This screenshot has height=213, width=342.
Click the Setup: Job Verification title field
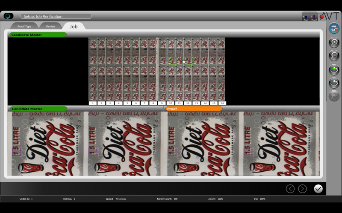56,16
